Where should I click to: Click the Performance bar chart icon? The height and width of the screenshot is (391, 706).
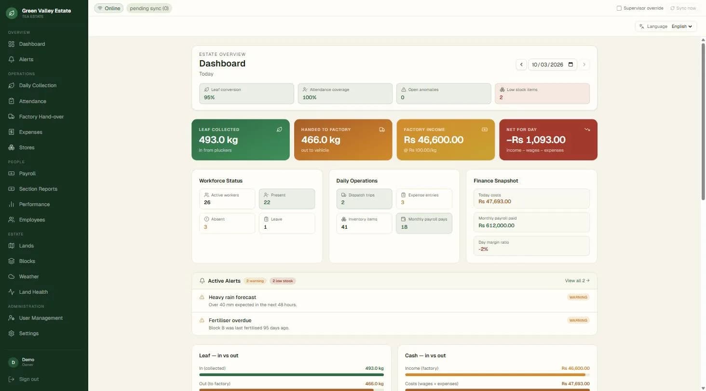(x=12, y=204)
